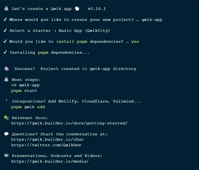Click the rabbit emoji beside "Next steps"
Screen dimensions: 199x170
click(6, 80)
